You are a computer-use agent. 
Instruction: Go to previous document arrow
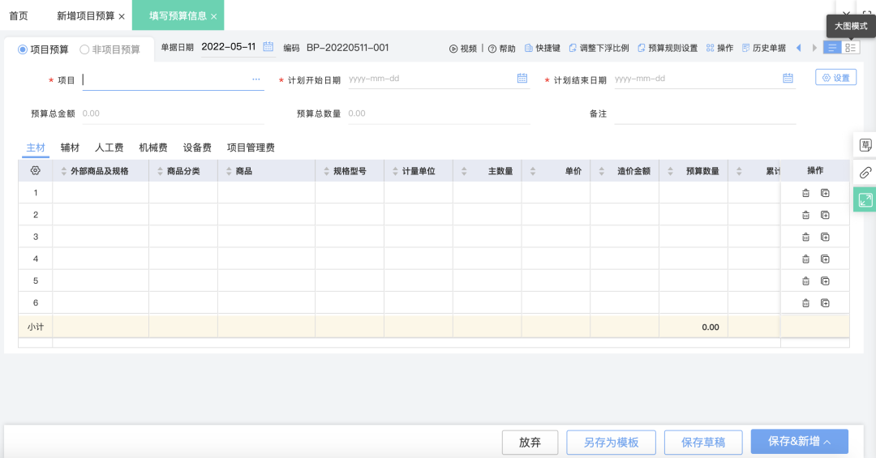tap(799, 48)
